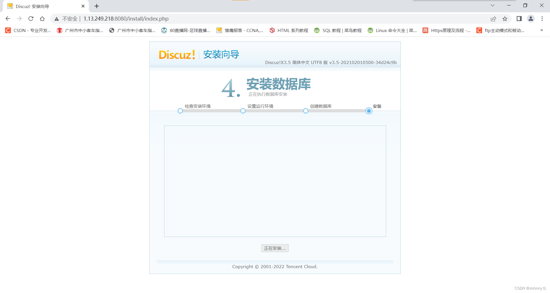Screen dimensions: 550x293
Task: Open a new browser tab
Action: [x=97, y=6]
